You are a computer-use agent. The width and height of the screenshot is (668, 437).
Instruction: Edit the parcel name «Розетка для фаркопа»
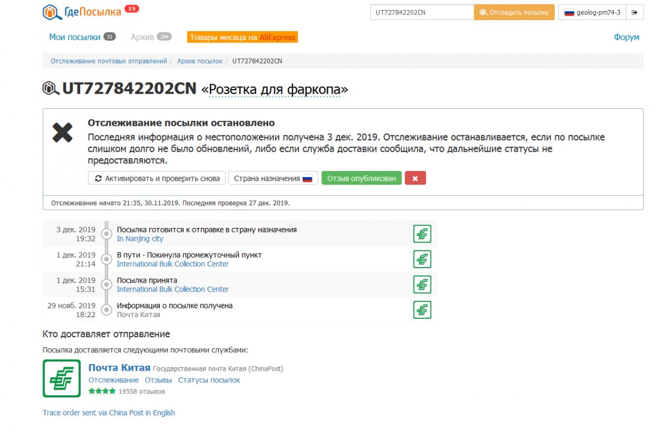click(274, 89)
